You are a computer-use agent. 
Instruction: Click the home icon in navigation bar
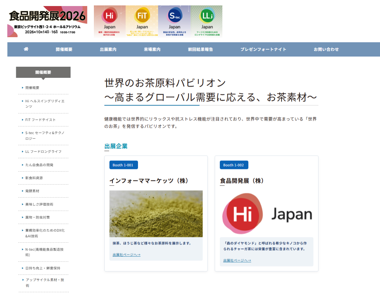26,49
